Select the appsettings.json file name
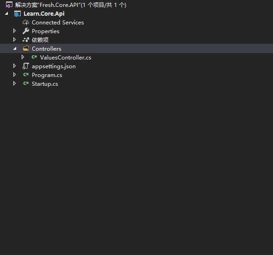Image resolution: width=273 pixels, height=255 pixels. (x=54, y=66)
